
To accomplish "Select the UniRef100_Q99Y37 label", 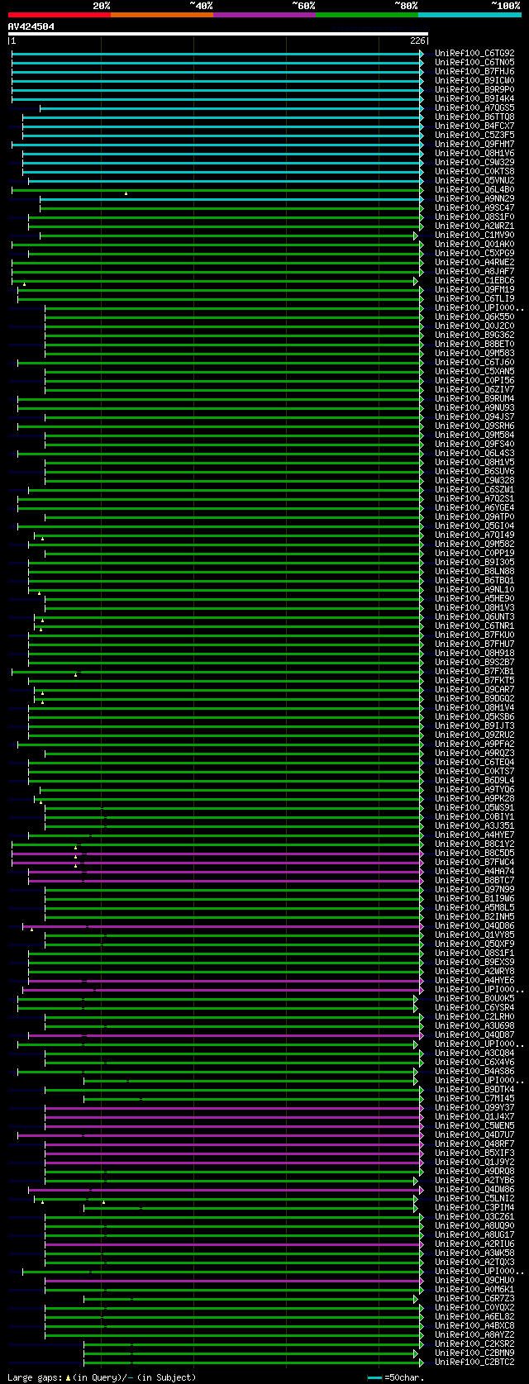I will point(474,1108).
